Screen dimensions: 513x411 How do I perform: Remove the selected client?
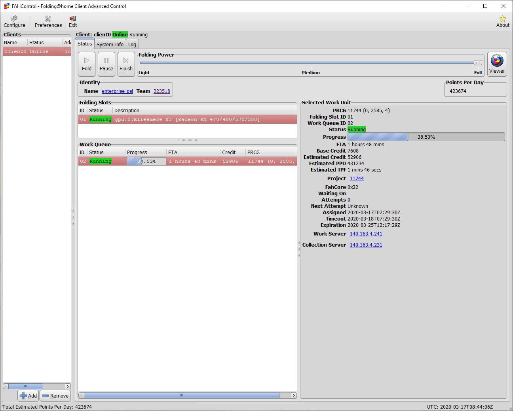tap(55, 396)
